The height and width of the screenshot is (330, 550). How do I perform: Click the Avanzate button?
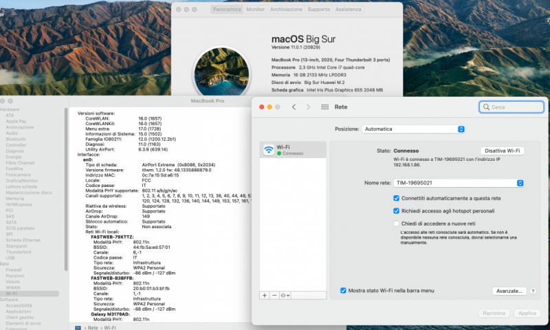(x=509, y=291)
